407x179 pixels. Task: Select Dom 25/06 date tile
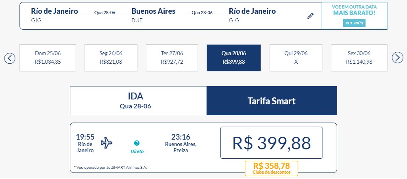pyautogui.click(x=48, y=58)
